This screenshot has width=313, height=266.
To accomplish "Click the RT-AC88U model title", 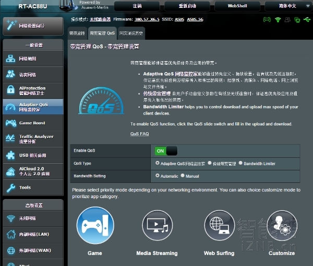I will pos(33,6).
